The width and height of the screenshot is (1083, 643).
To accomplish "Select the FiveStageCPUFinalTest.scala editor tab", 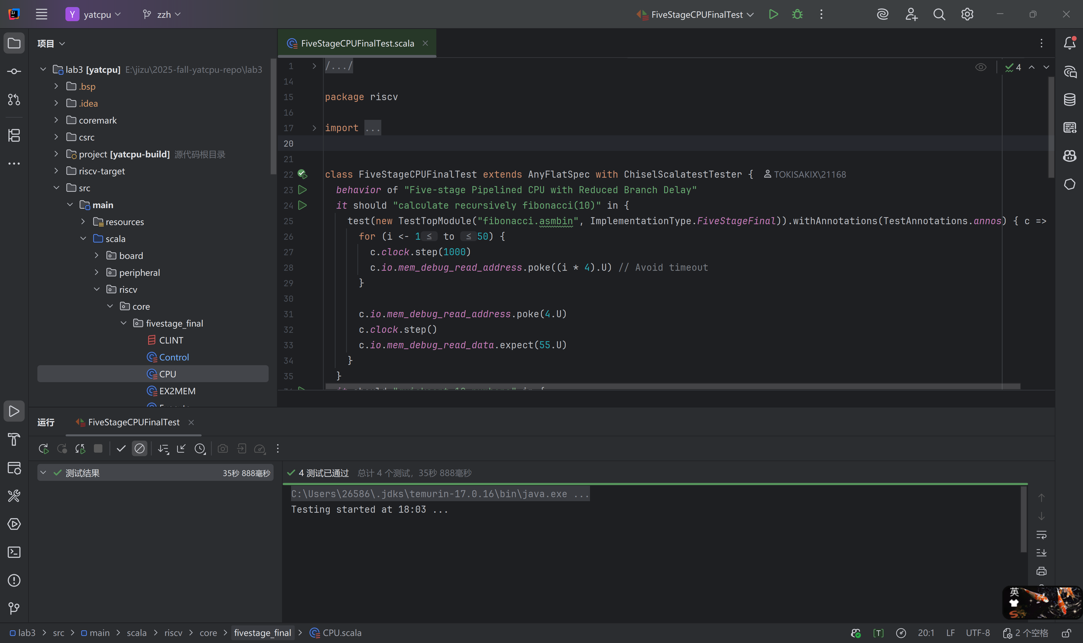I will (x=357, y=43).
